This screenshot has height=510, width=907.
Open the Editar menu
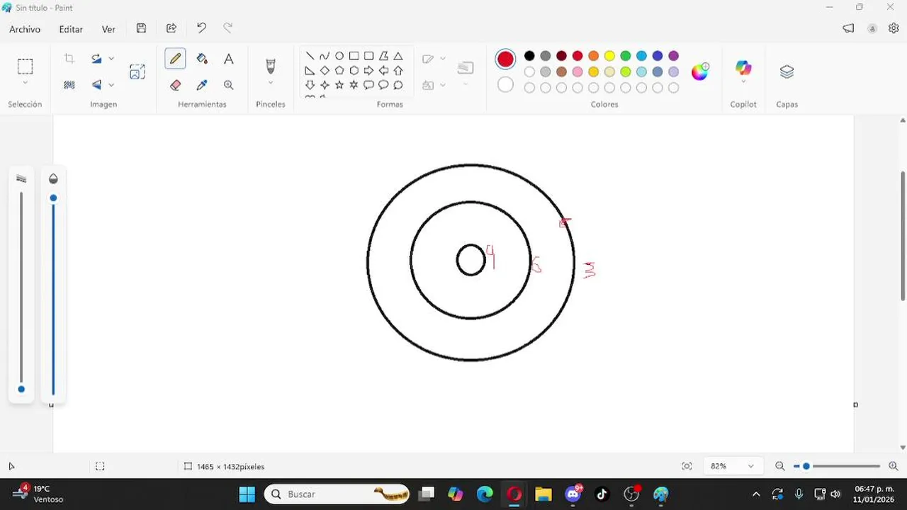tap(71, 29)
